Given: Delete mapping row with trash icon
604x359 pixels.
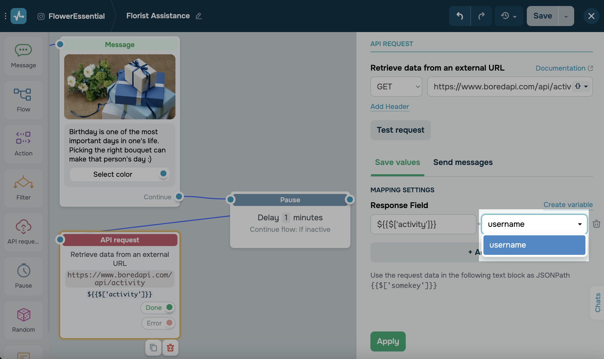Looking at the screenshot, I should 596,224.
